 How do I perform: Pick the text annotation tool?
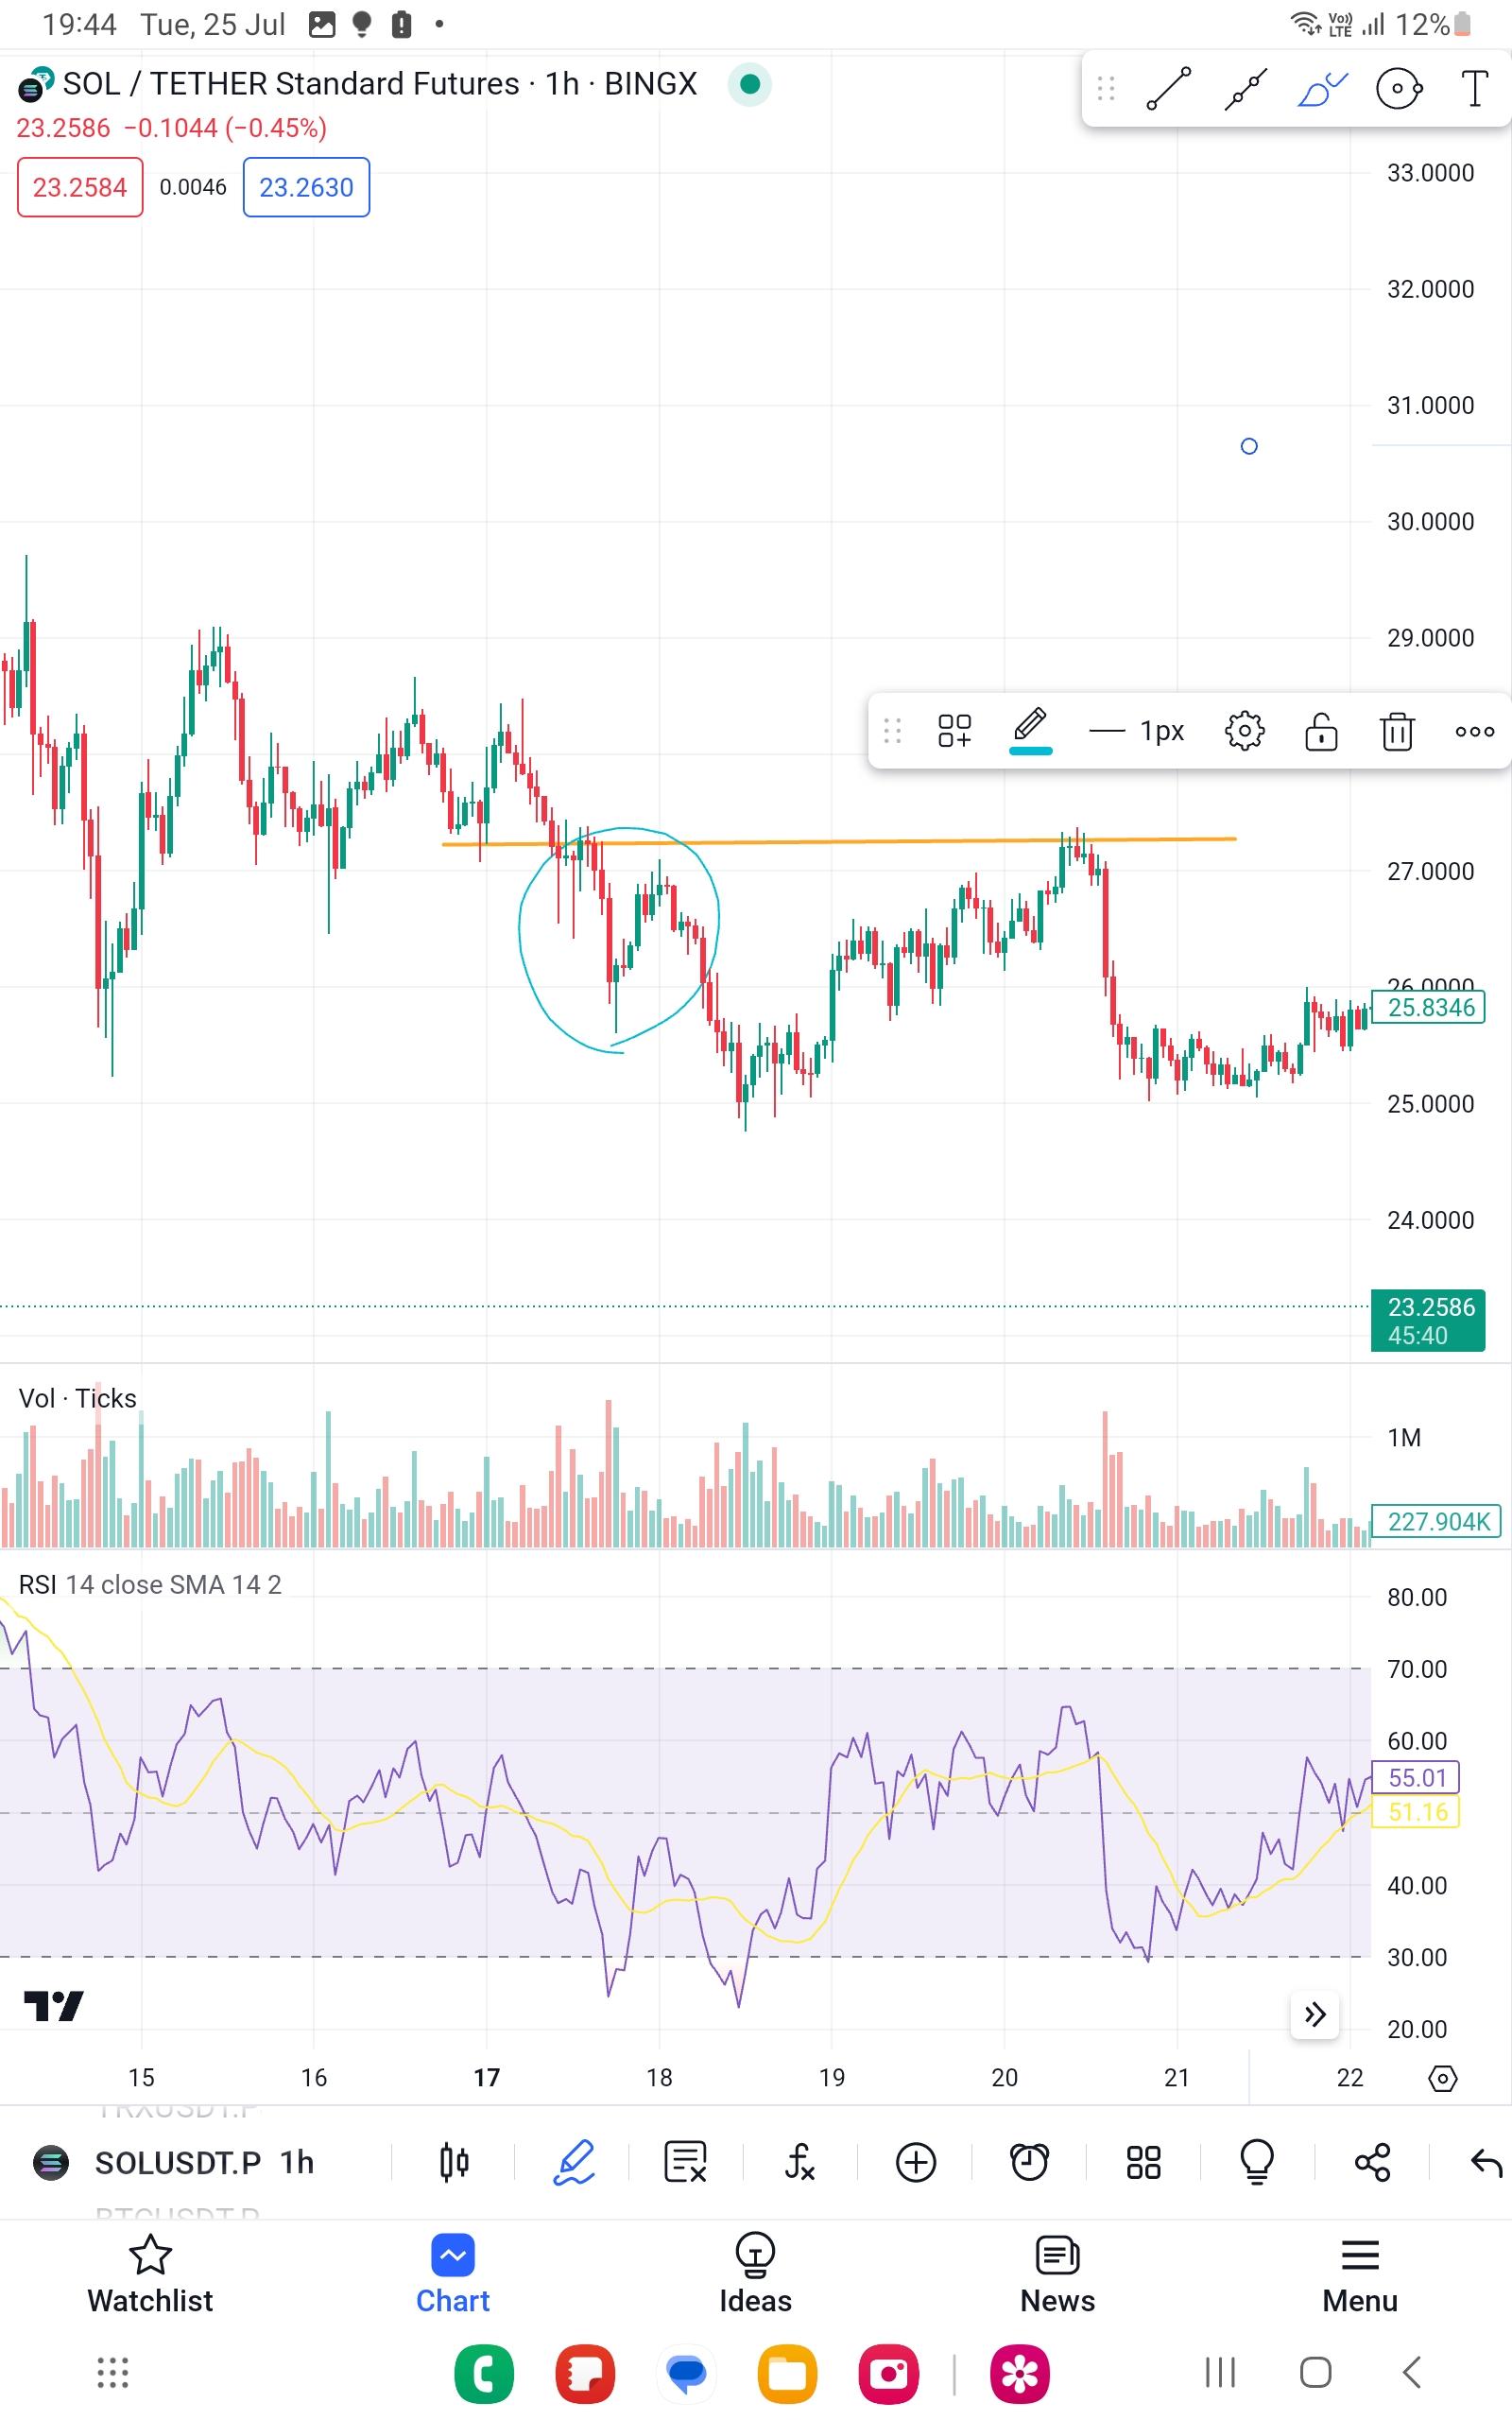1475,89
